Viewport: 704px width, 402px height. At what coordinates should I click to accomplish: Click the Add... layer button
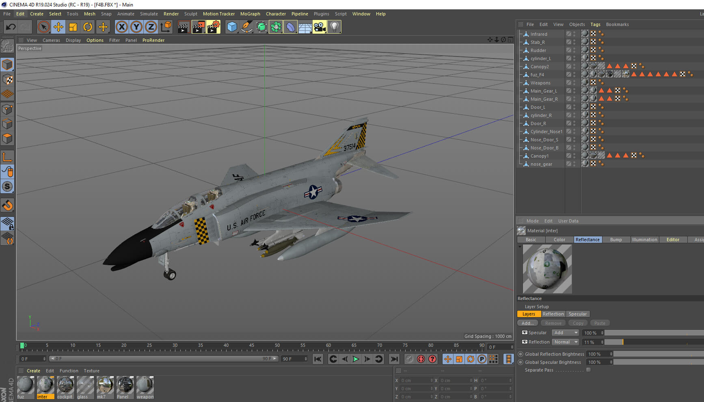(528, 323)
